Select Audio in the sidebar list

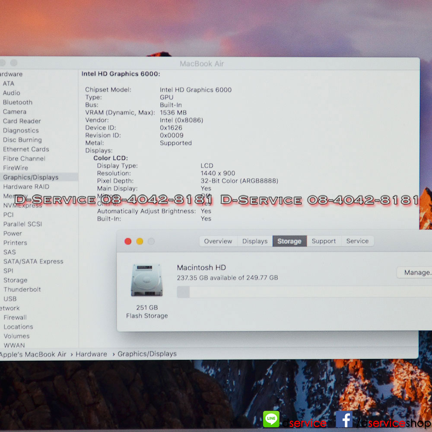[x=11, y=93]
